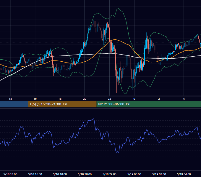201x177 pixels.
Task: Click the 5/19 00:00 date label
Action: point(134,174)
